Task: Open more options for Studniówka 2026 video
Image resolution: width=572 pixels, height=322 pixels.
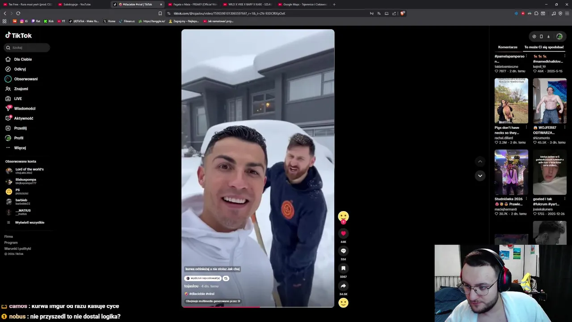Action: 526,199
